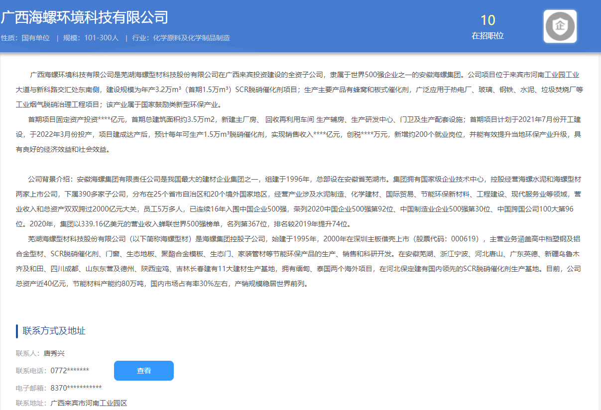Click the address 广西来宾市河南工业园区
This screenshot has width=601, height=410.
(89, 403)
